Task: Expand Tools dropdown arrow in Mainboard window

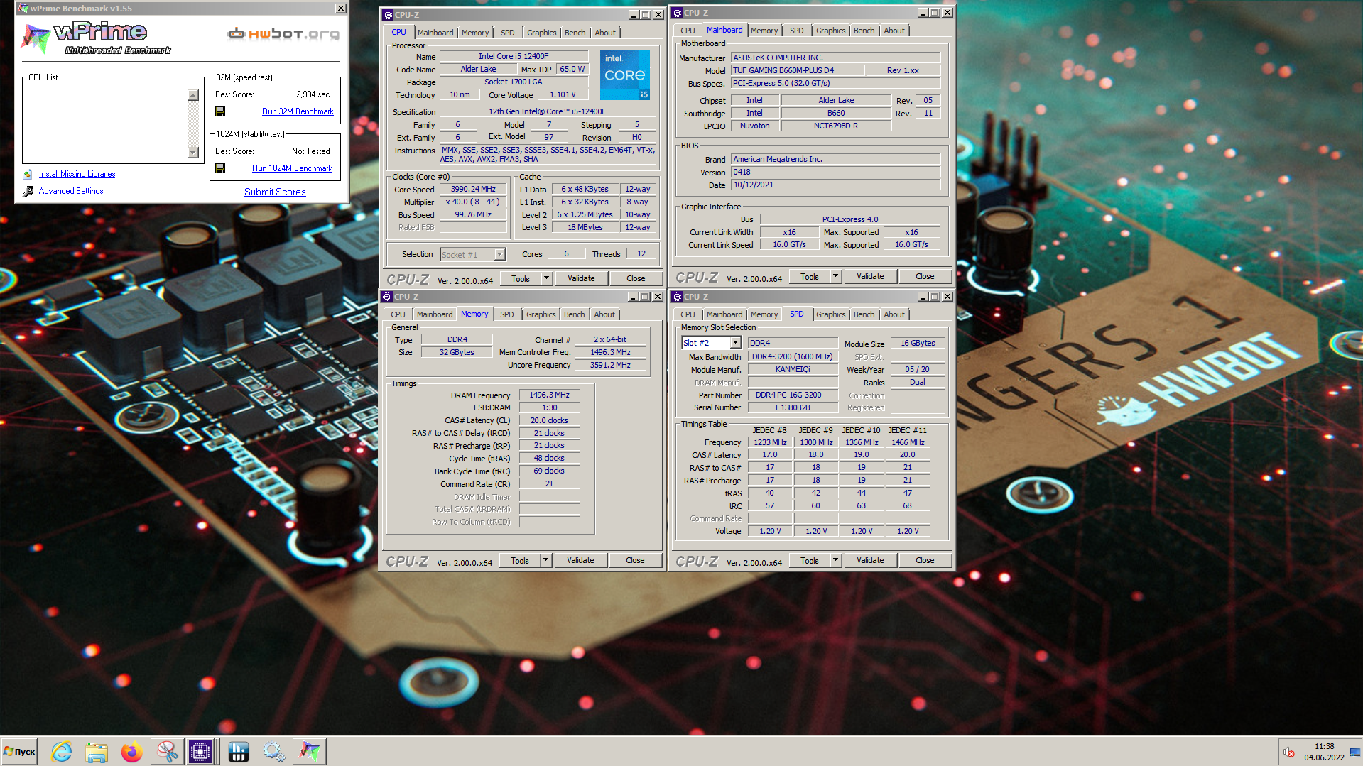Action: click(x=835, y=276)
